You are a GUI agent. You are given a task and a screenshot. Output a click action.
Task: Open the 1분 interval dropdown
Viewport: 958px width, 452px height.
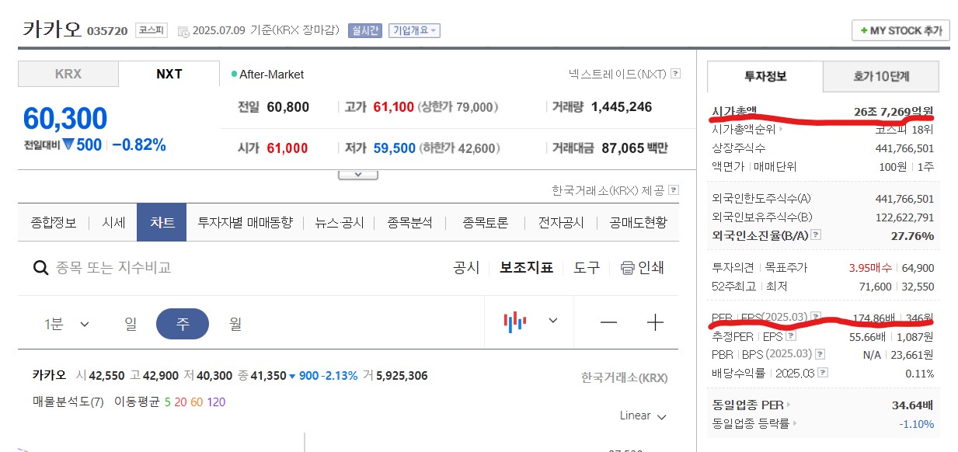pos(67,324)
